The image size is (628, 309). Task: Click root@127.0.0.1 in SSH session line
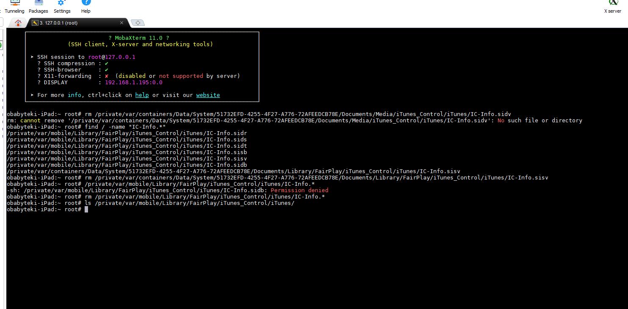tap(112, 57)
